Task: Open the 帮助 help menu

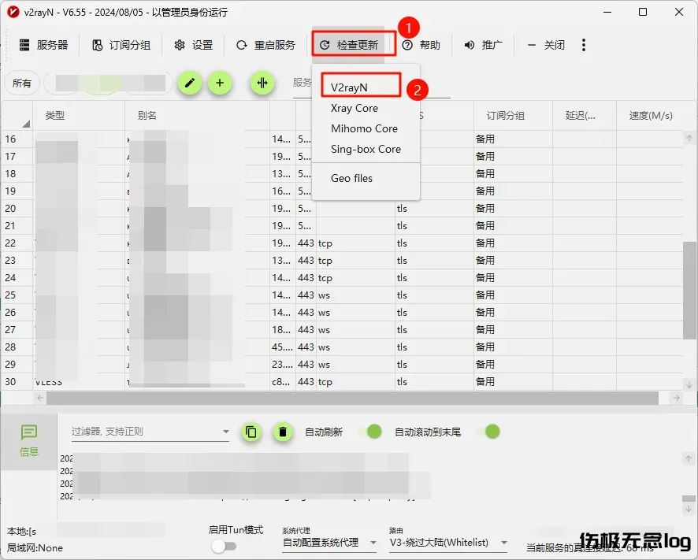Action: 421,45
